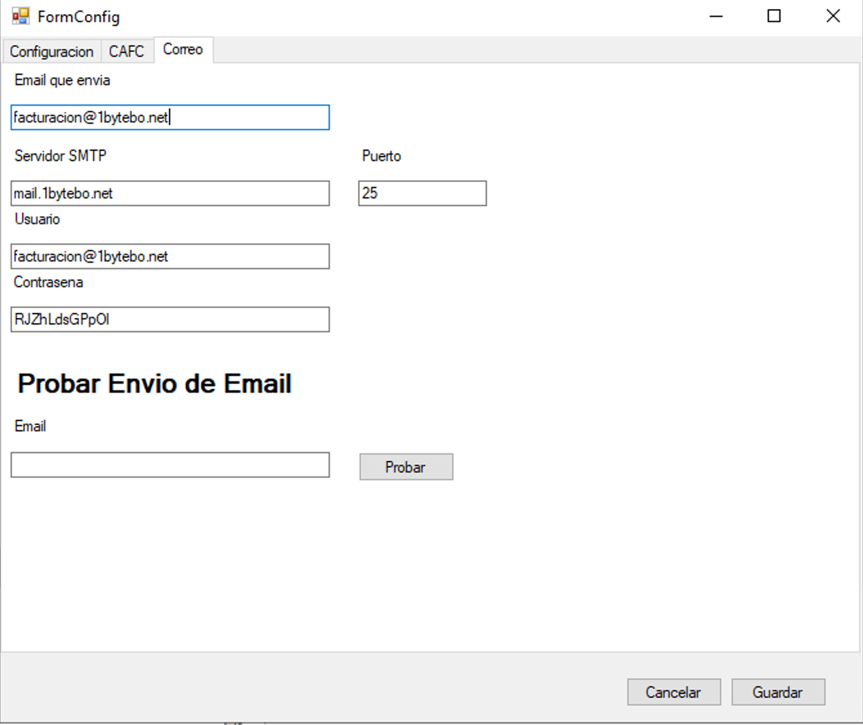The width and height of the screenshot is (863, 725).
Task: Maximize the FormConfig window
Action: click(x=774, y=16)
